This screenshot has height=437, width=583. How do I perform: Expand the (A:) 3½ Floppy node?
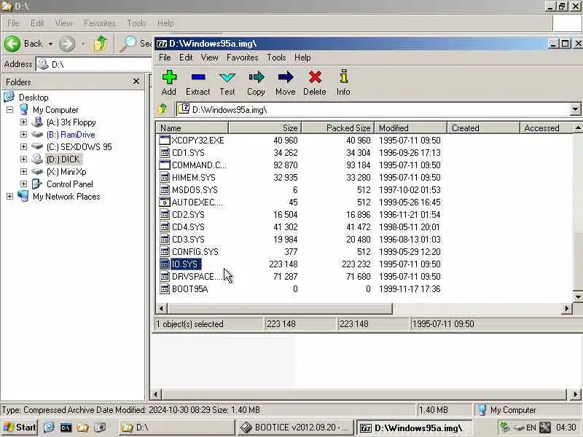pos(23,122)
